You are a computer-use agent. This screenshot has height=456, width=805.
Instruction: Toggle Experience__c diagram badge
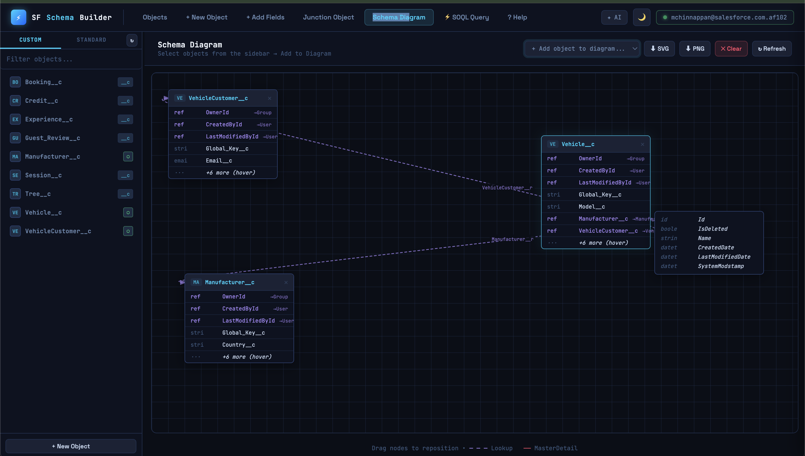point(125,119)
